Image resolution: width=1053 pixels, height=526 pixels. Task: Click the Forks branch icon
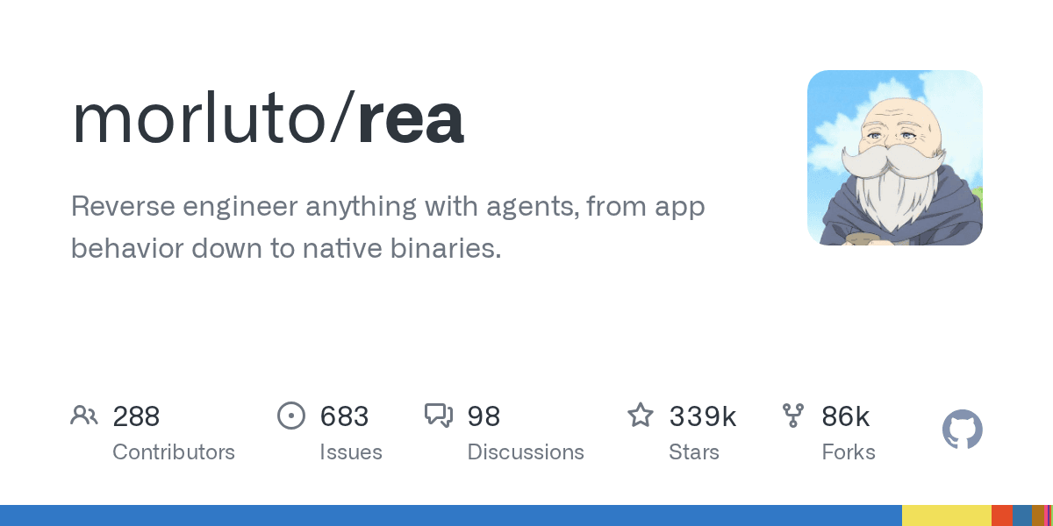(x=793, y=416)
